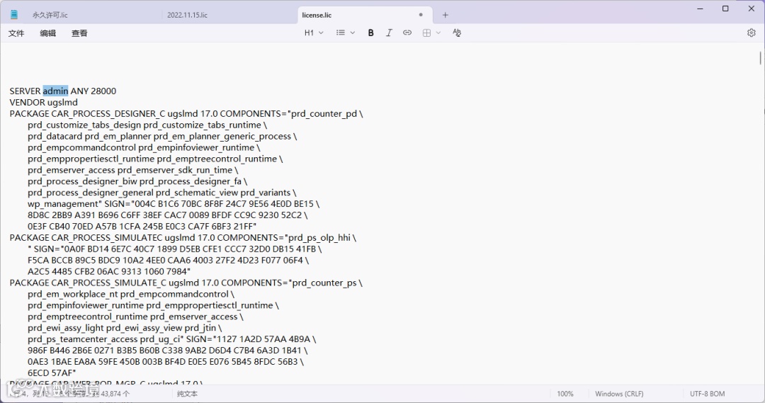
Task: Click port number 28000
Action: click(103, 91)
